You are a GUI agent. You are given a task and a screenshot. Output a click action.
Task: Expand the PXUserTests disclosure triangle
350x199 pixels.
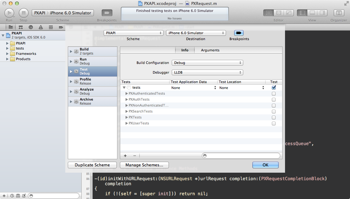coord(127,123)
